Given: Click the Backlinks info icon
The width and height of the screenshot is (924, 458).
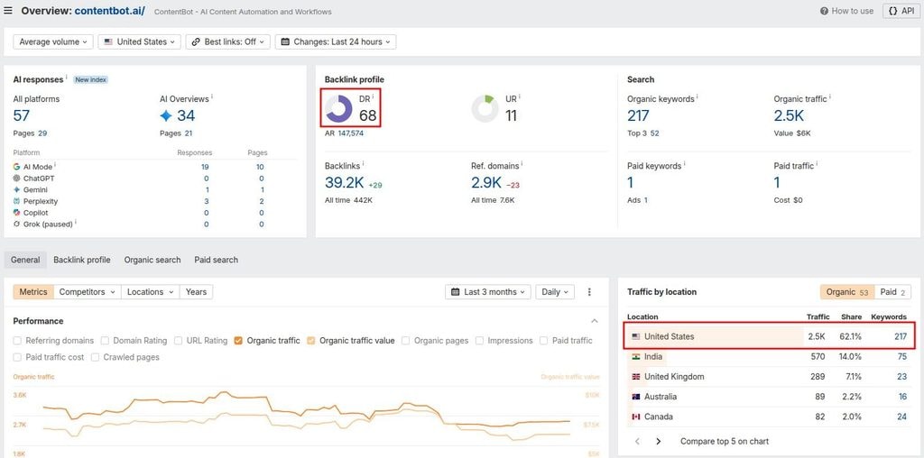Looking at the screenshot, I should 363,164.
